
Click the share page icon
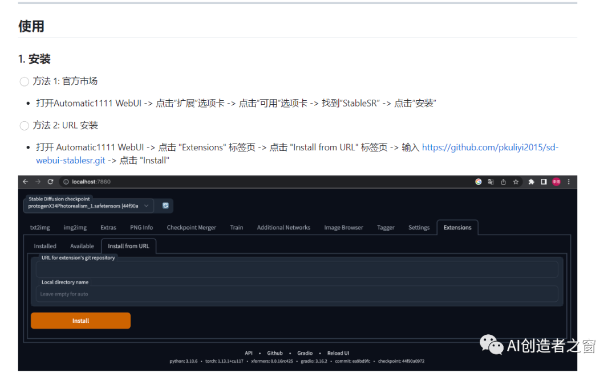click(503, 182)
